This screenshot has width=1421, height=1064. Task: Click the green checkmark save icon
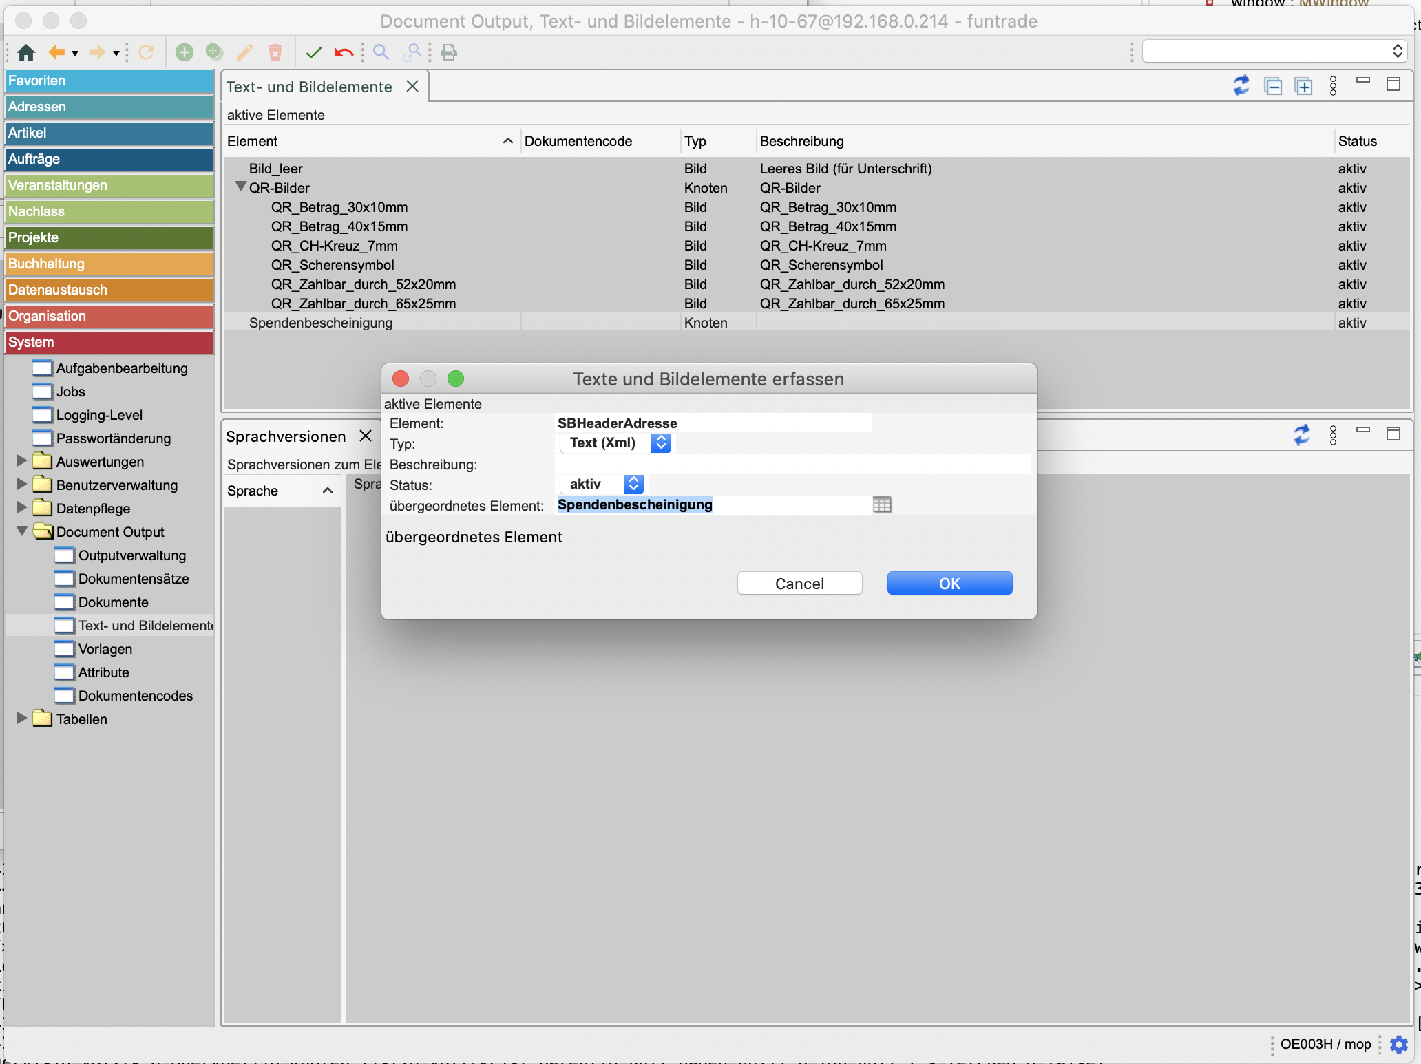tap(314, 52)
